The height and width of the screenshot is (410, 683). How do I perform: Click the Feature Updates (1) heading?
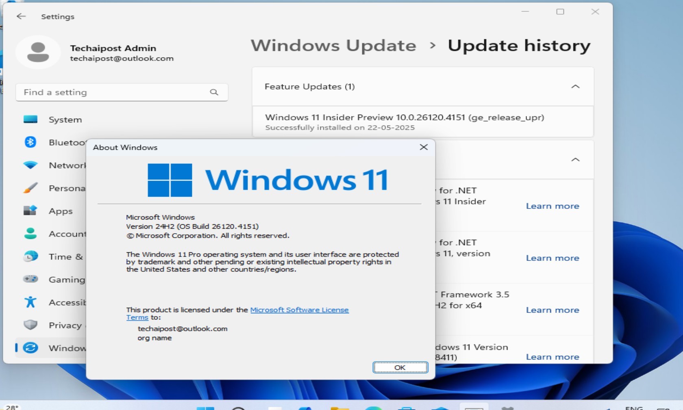(309, 87)
